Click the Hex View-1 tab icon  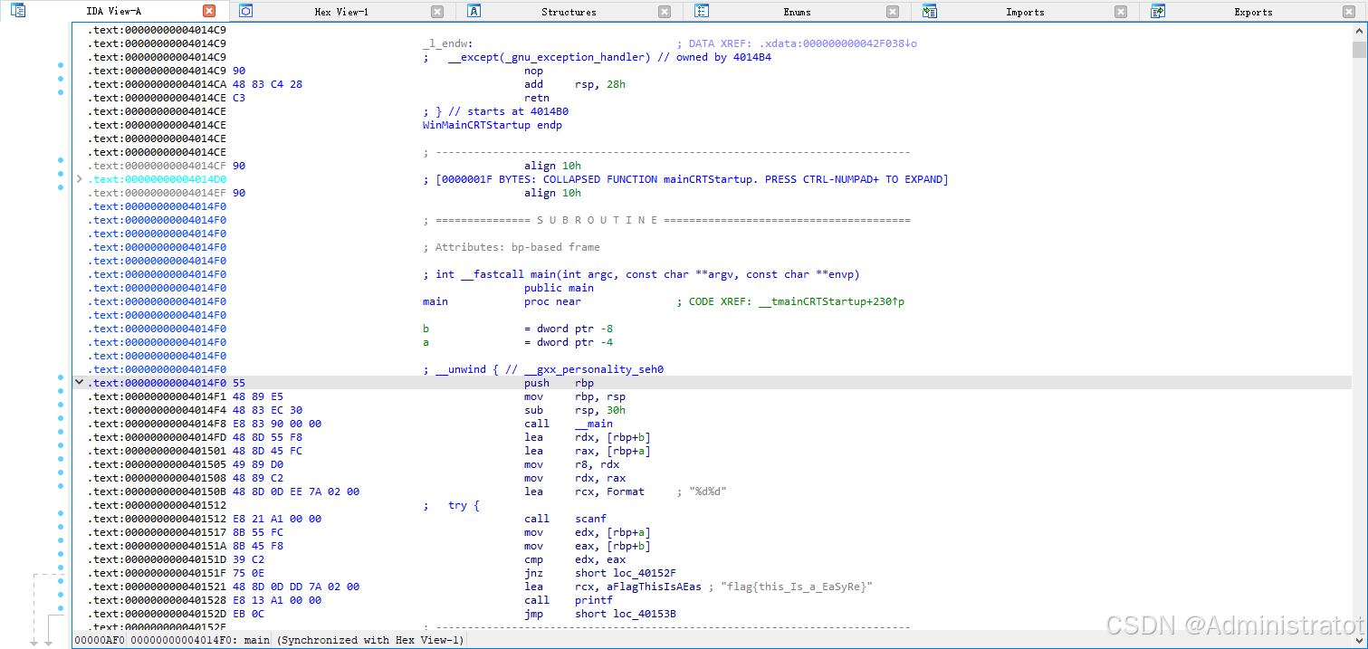coord(245,9)
